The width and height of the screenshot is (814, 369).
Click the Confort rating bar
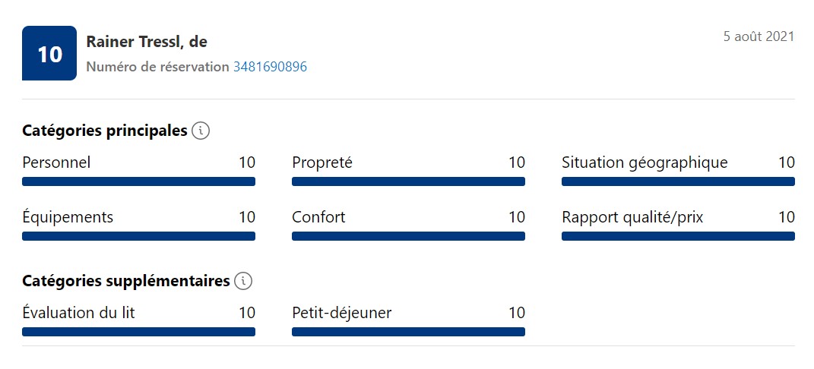[408, 236]
